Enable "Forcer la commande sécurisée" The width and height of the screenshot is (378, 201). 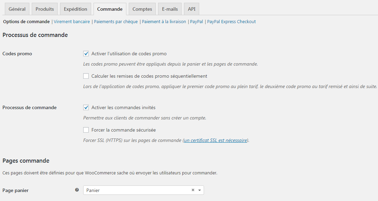pos(86,130)
